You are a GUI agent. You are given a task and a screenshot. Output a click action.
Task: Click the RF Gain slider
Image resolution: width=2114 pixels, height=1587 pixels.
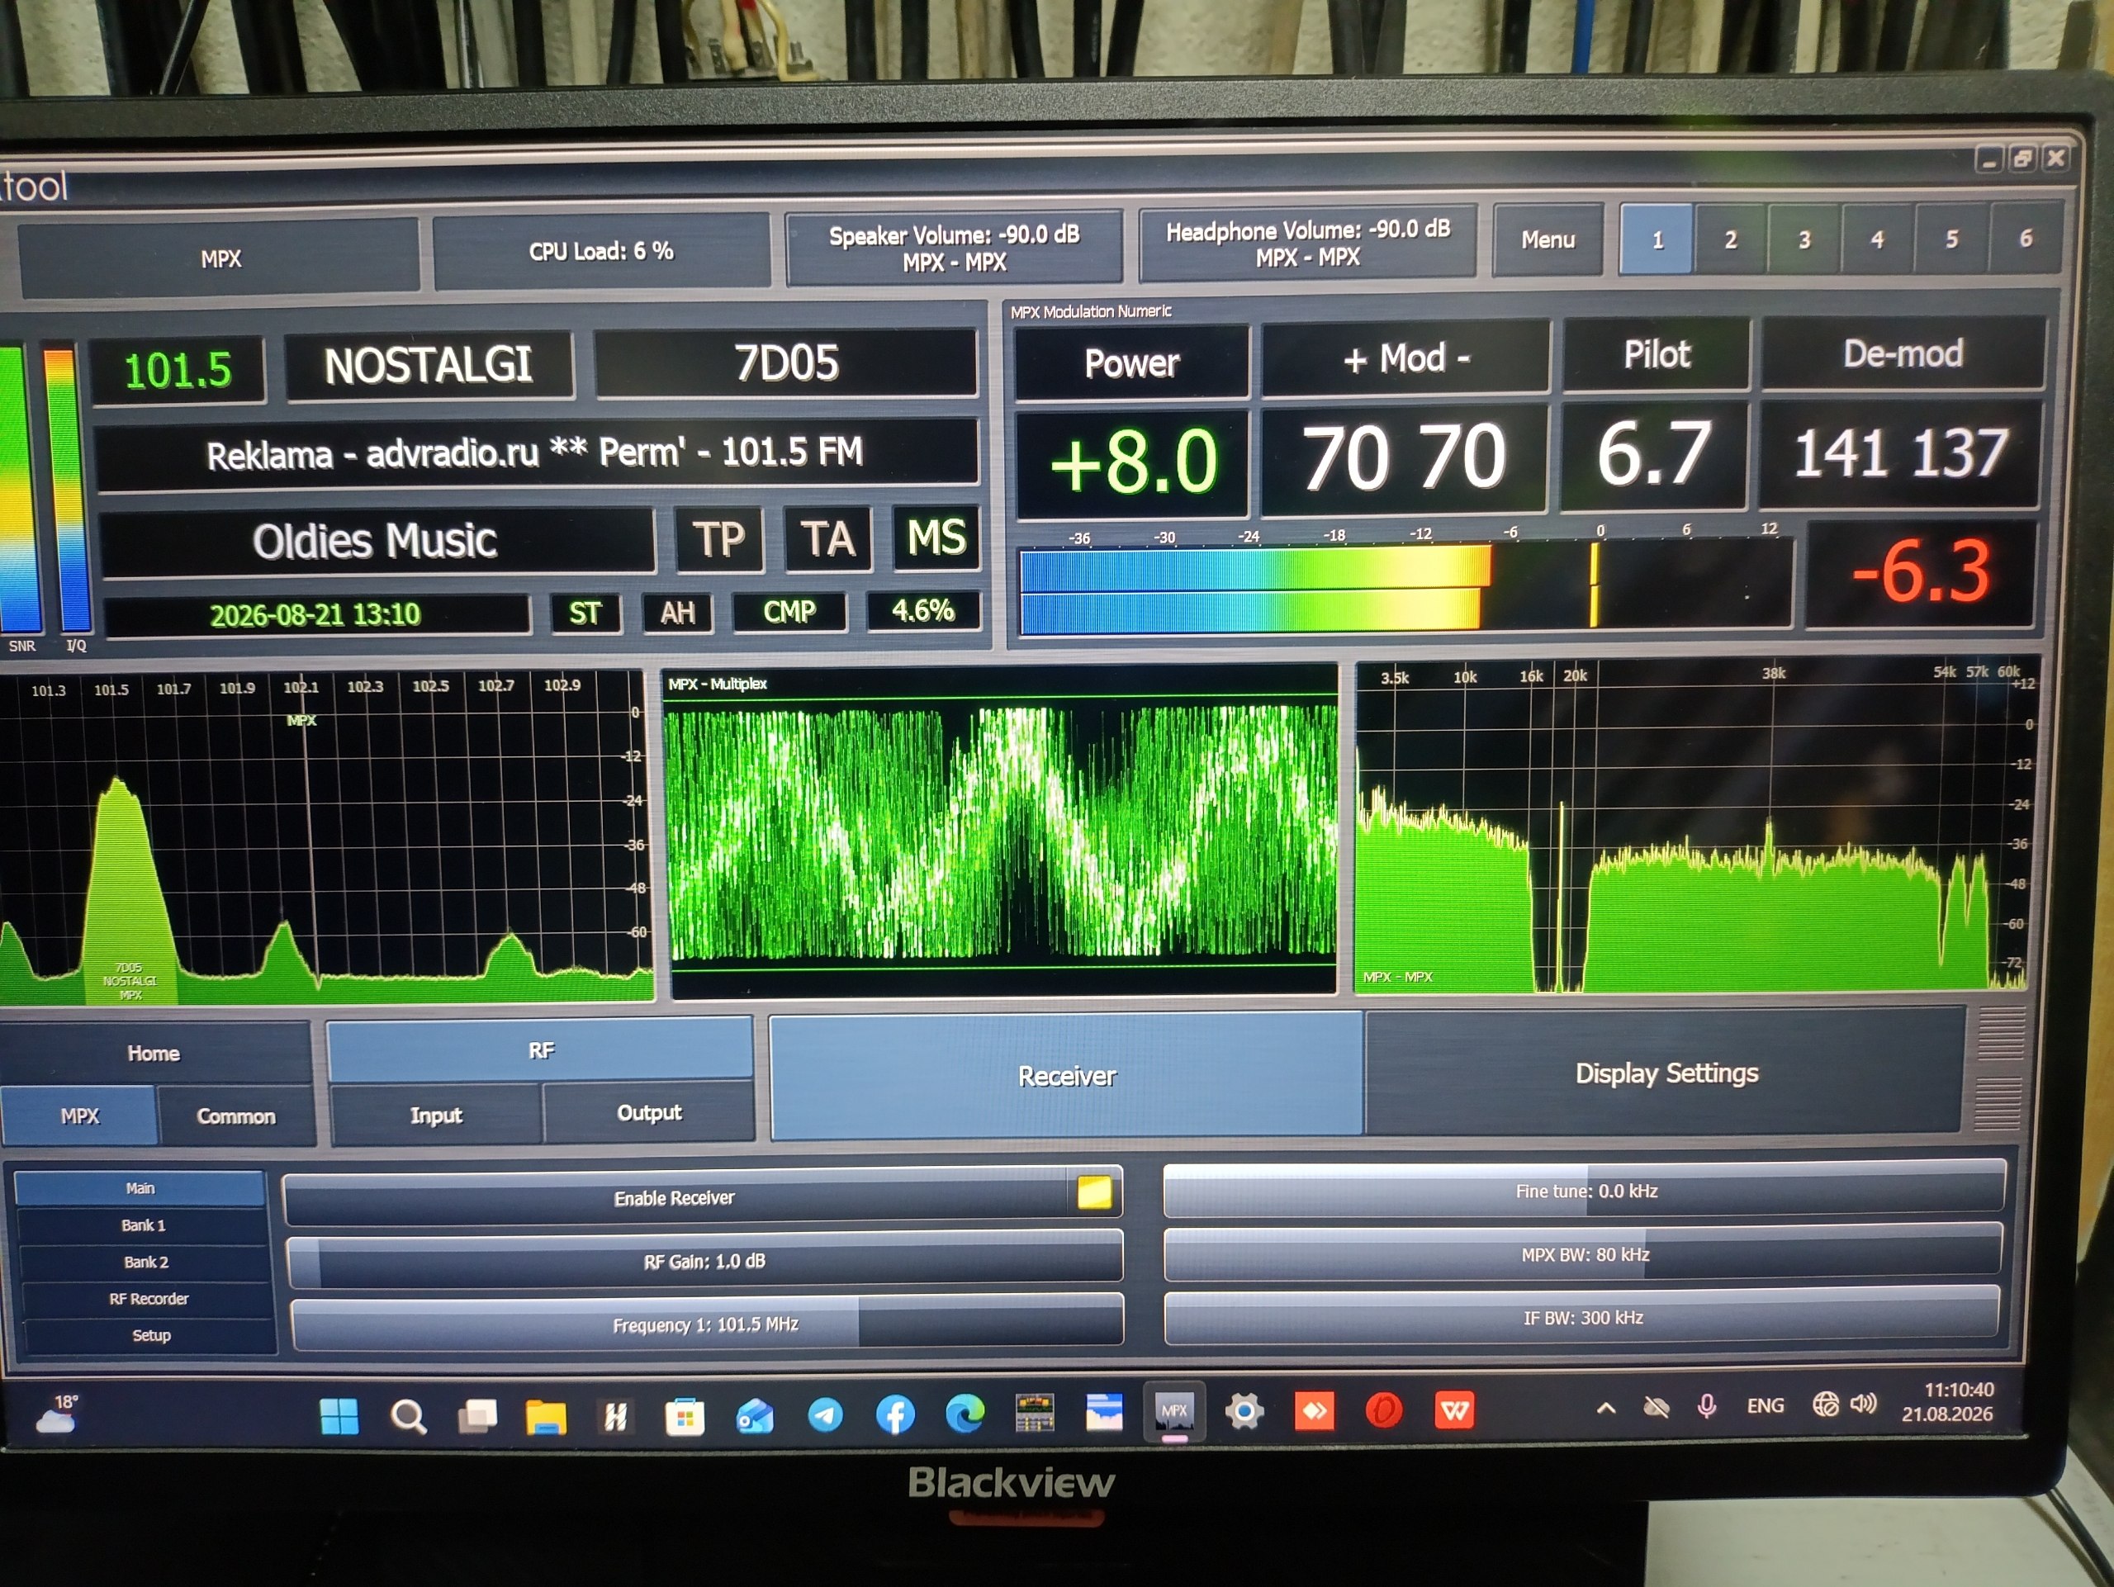[704, 1261]
